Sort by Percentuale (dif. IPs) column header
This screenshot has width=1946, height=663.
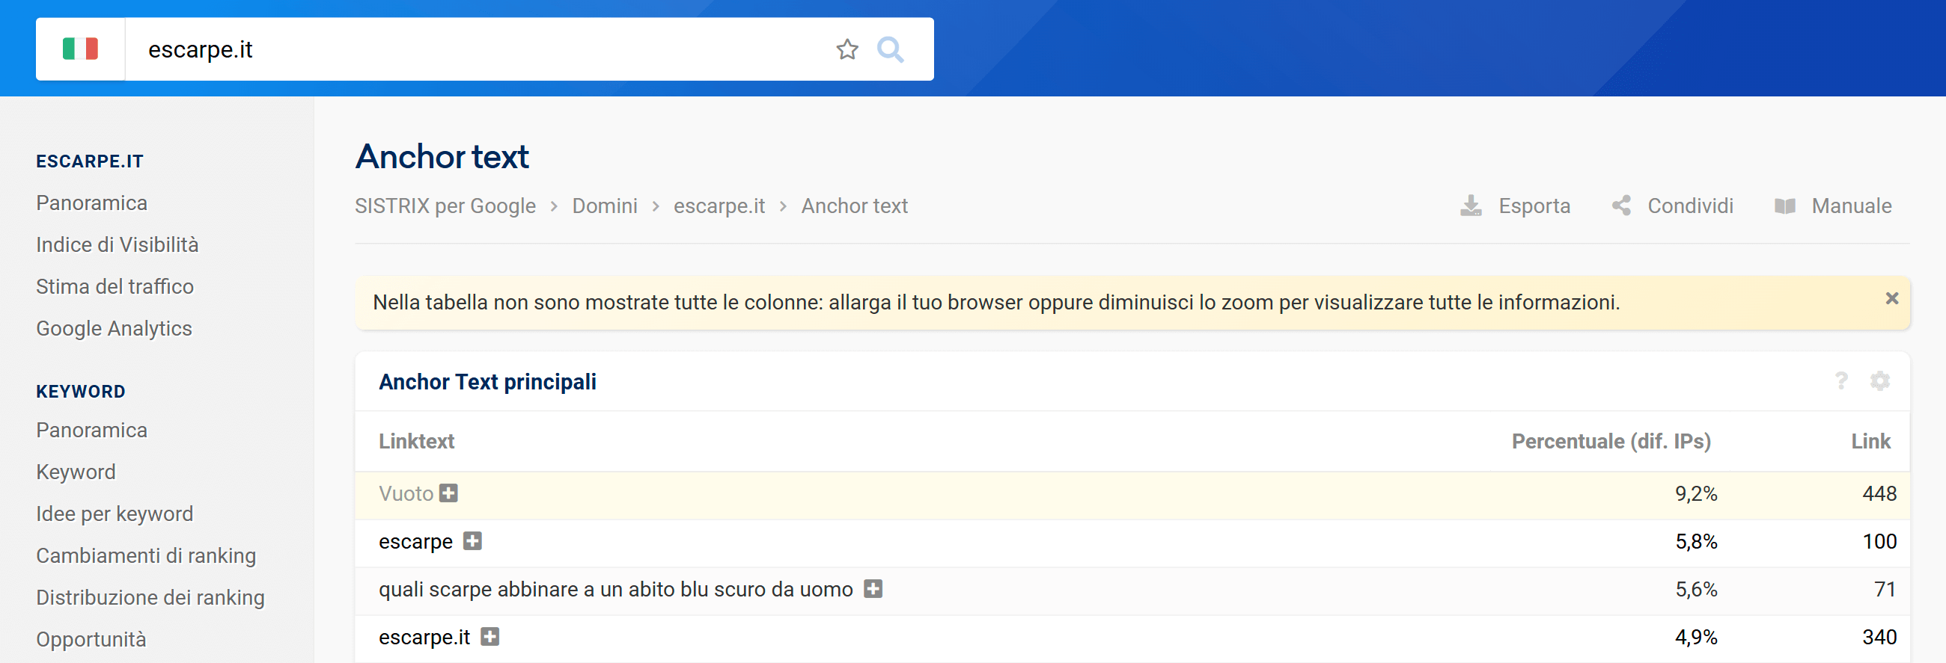pyautogui.click(x=1611, y=441)
